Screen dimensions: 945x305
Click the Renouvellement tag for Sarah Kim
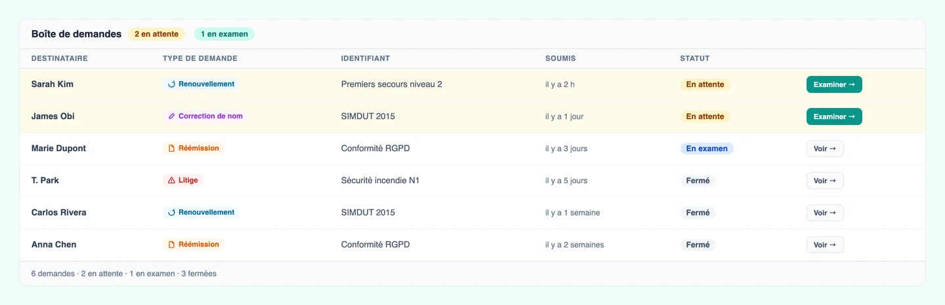coord(201,84)
